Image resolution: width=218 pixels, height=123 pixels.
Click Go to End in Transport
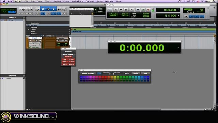[x=131, y=10]
